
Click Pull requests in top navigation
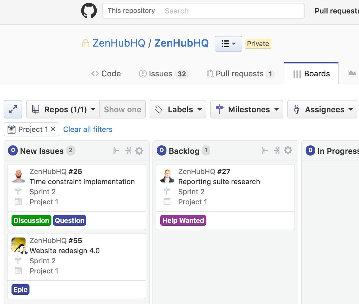coord(337,11)
